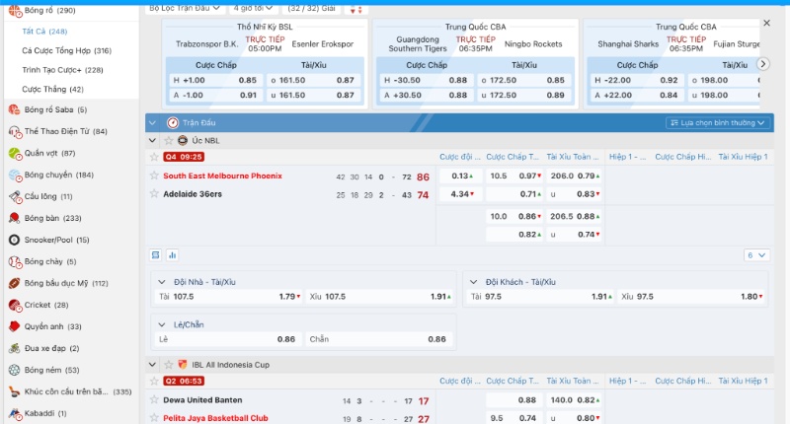The width and height of the screenshot is (790, 424).
Task: Favorite Dewa United Banten
Action: coord(154,400)
